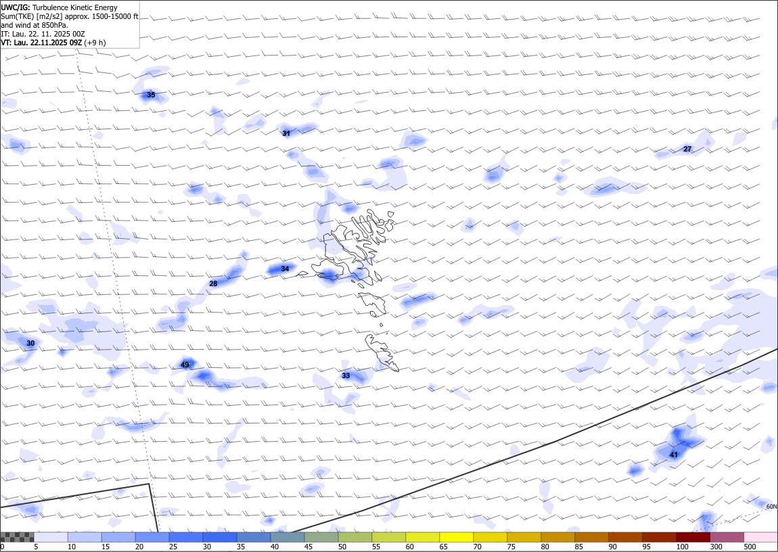The height and width of the screenshot is (552, 778).
Task: Click the TKE value 30 map label
Action: click(30, 343)
